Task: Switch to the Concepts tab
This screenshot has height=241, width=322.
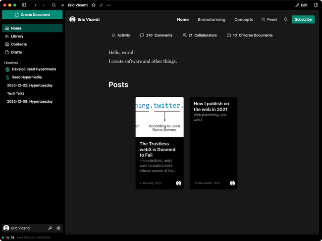Action: (x=243, y=20)
